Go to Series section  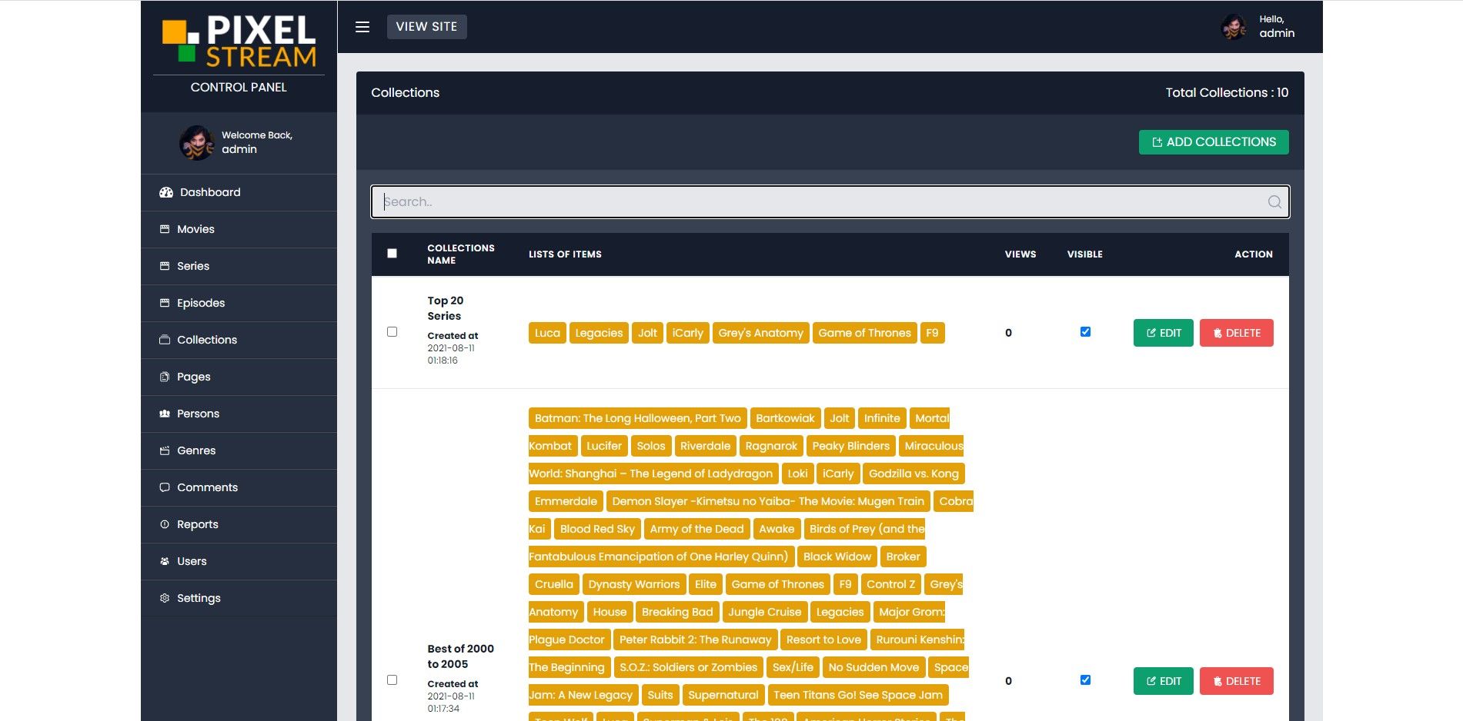point(239,266)
